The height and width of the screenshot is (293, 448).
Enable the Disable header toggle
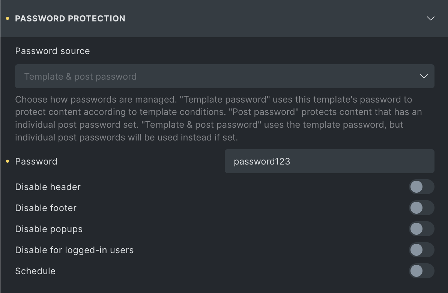[421, 187]
